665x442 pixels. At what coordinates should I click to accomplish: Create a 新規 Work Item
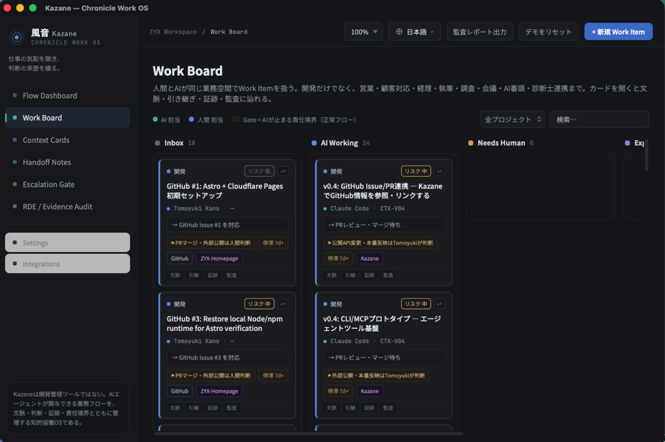coord(618,32)
